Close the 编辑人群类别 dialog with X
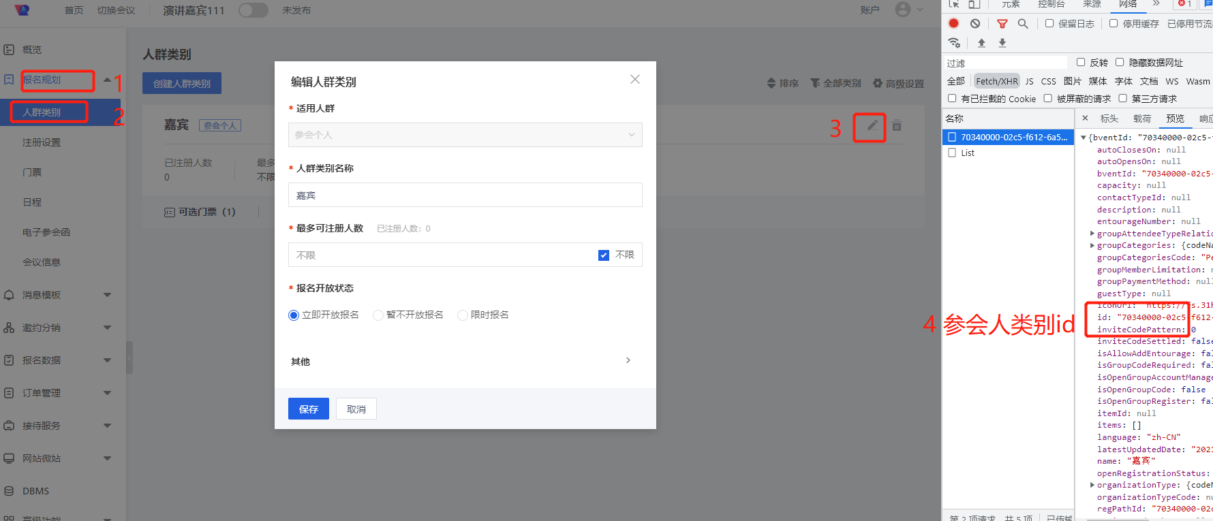The width and height of the screenshot is (1213, 521). 635,79
